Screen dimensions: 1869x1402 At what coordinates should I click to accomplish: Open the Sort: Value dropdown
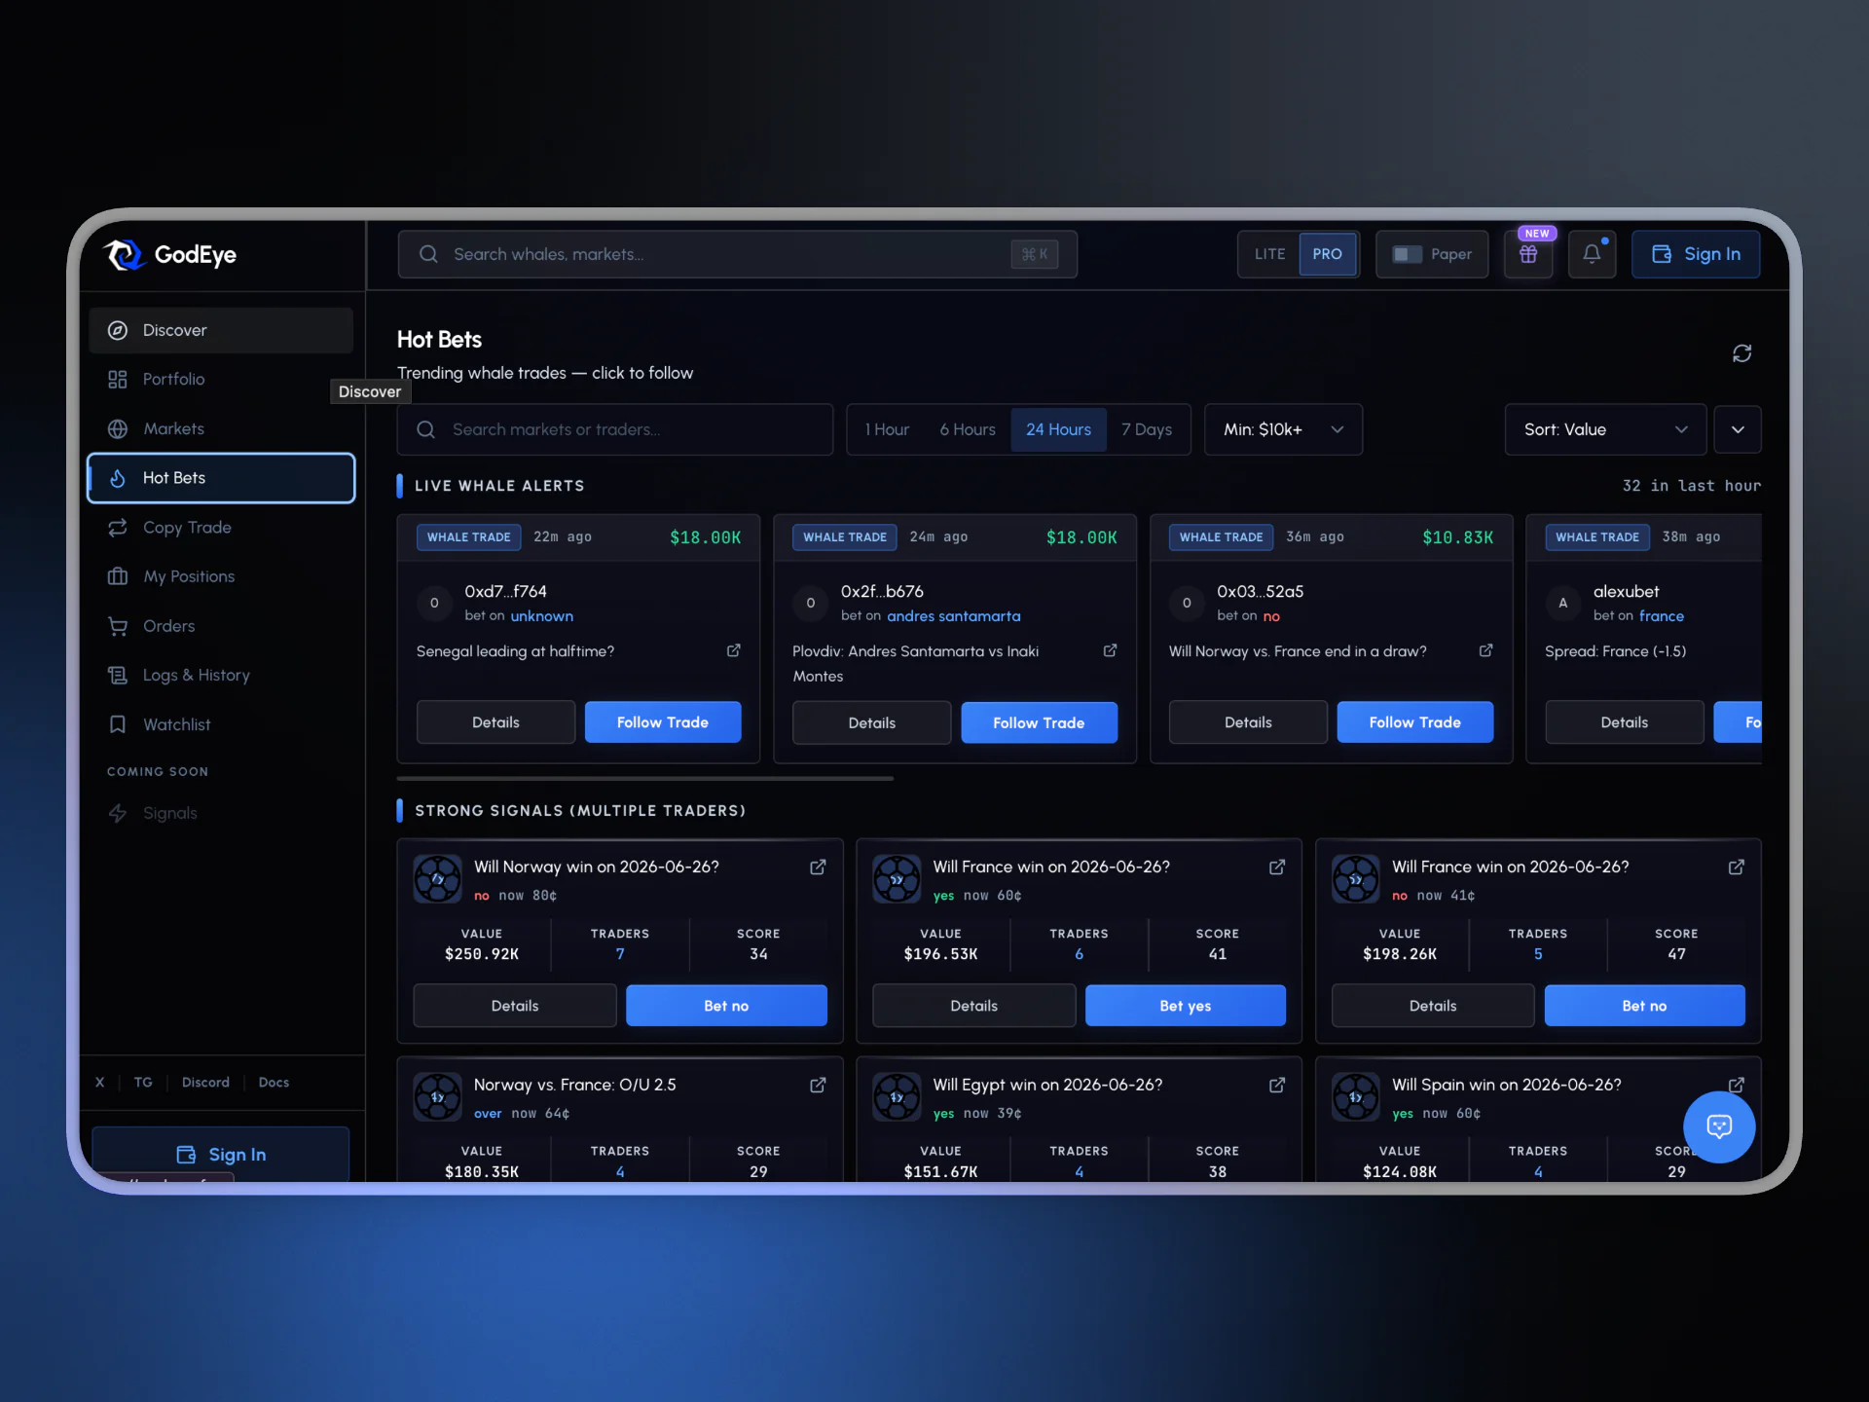[1605, 429]
